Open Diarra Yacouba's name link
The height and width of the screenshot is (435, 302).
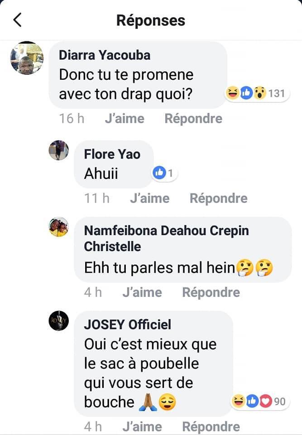click(x=105, y=55)
